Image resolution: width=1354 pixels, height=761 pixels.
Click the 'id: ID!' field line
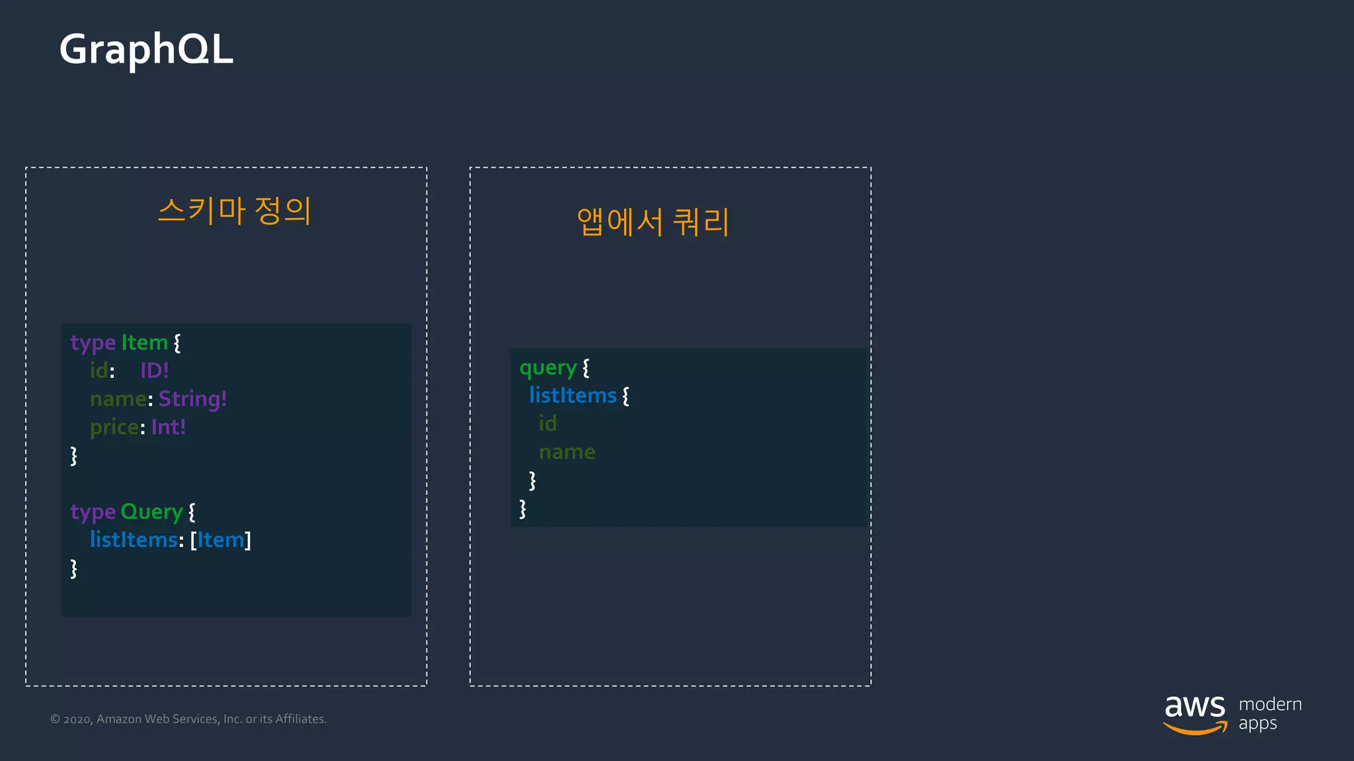click(130, 371)
